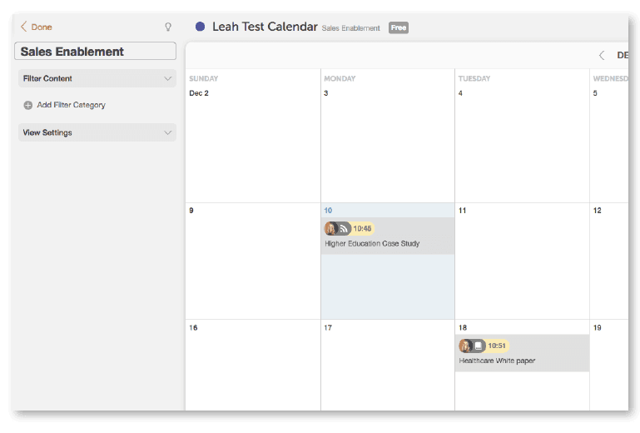The height and width of the screenshot is (433, 640).
Task: Click the avatar on Higher Education Case Study
Action: point(330,228)
